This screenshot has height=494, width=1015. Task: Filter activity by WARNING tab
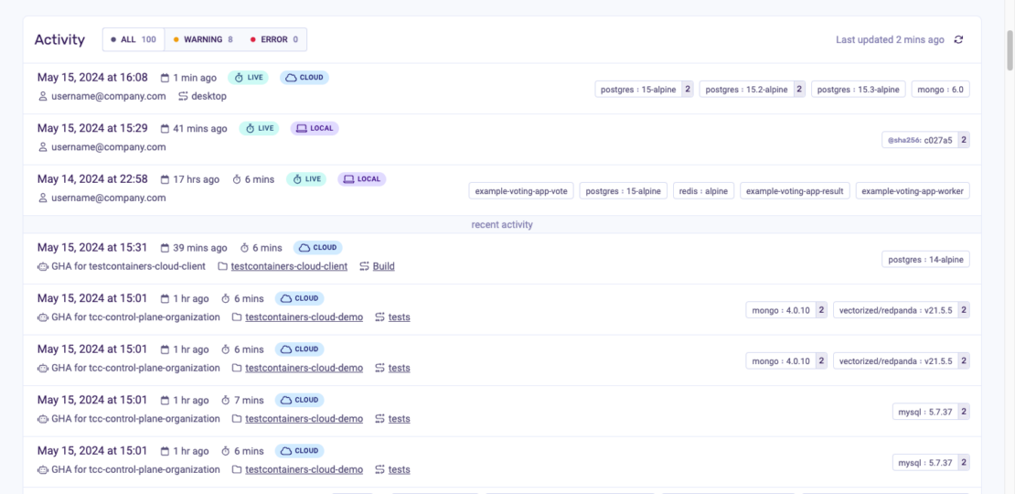point(202,39)
